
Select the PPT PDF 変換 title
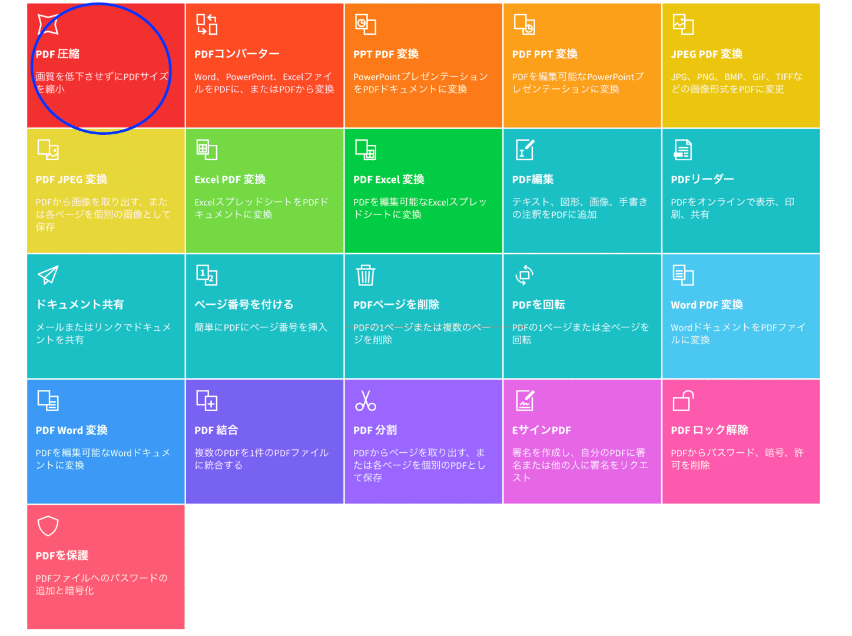[x=386, y=54]
